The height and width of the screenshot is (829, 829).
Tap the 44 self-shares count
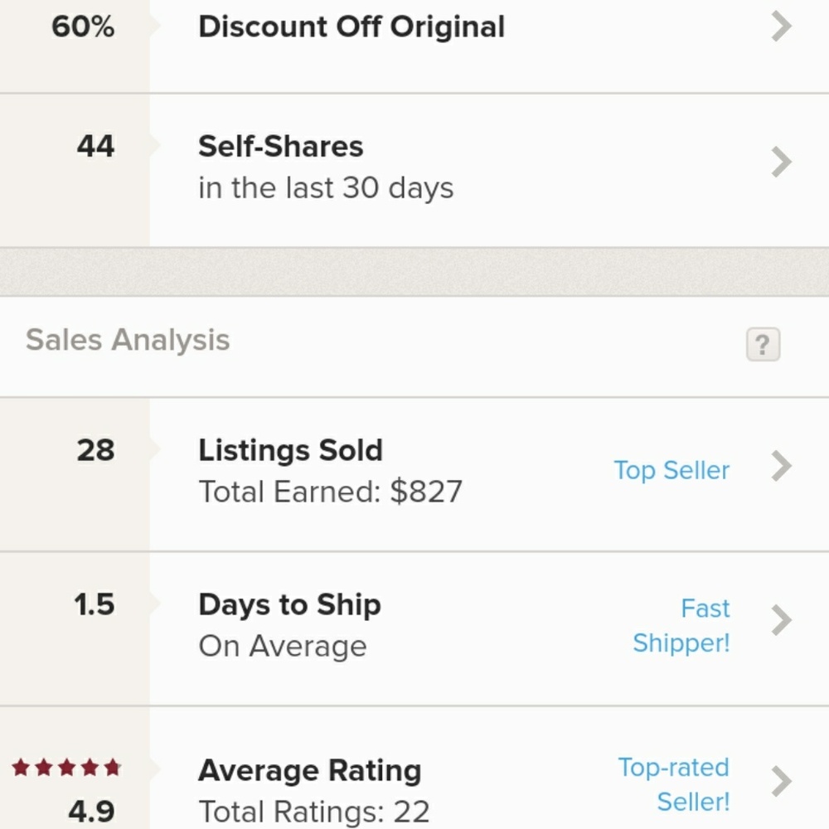point(95,146)
